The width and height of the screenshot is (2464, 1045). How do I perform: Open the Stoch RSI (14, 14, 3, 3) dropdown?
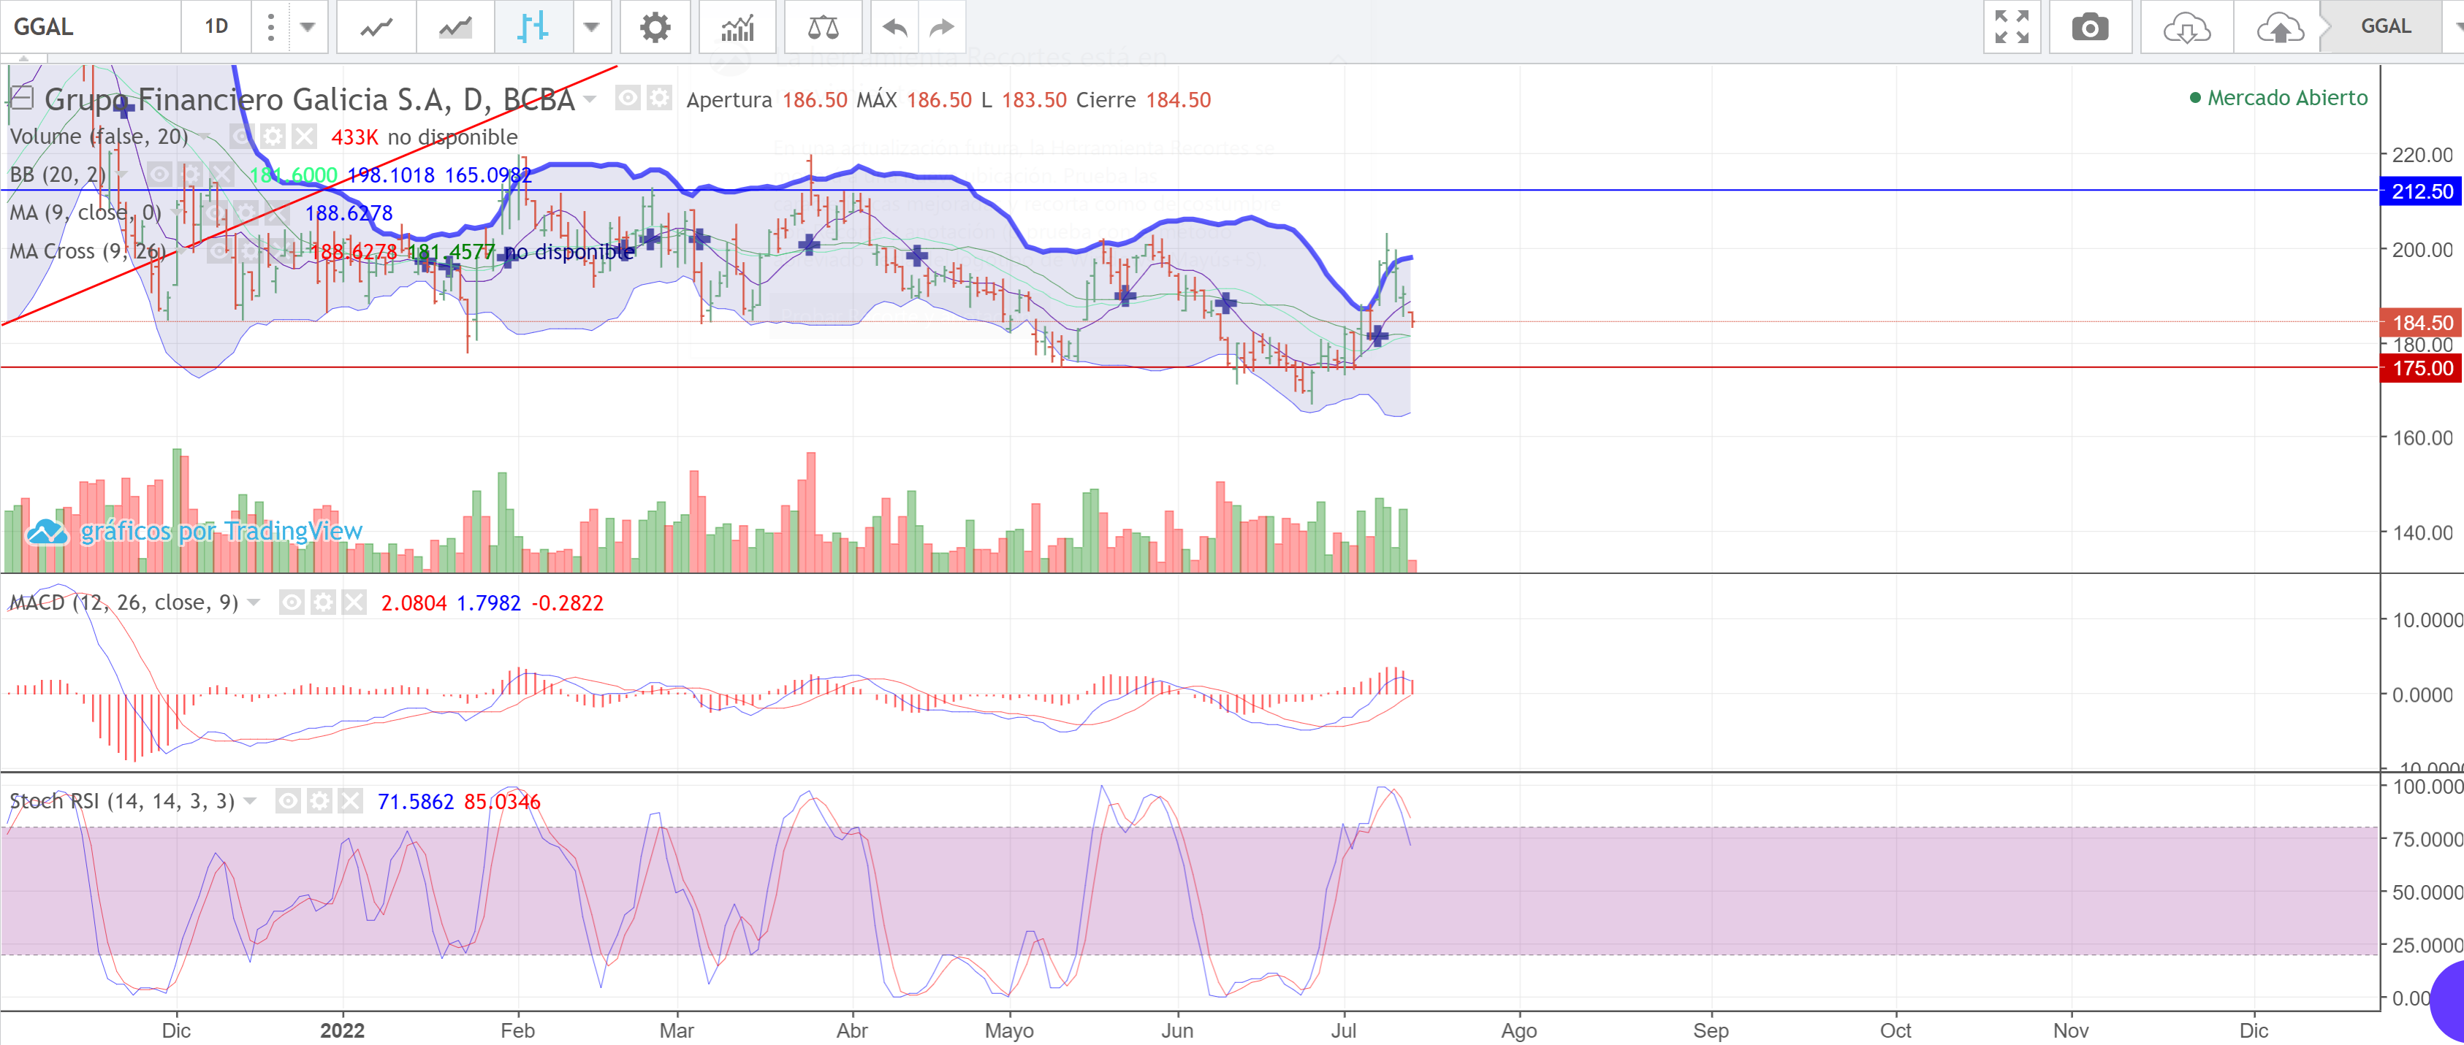tap(250, 800)
